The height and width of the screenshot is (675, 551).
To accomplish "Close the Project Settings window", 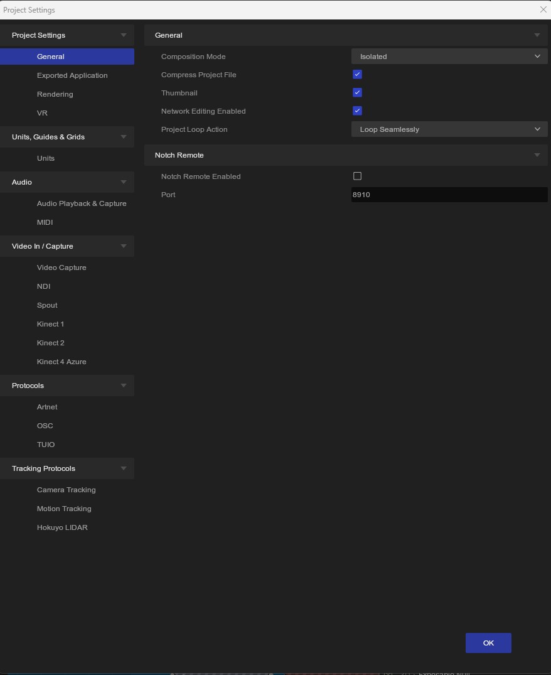I will (543, 9).
